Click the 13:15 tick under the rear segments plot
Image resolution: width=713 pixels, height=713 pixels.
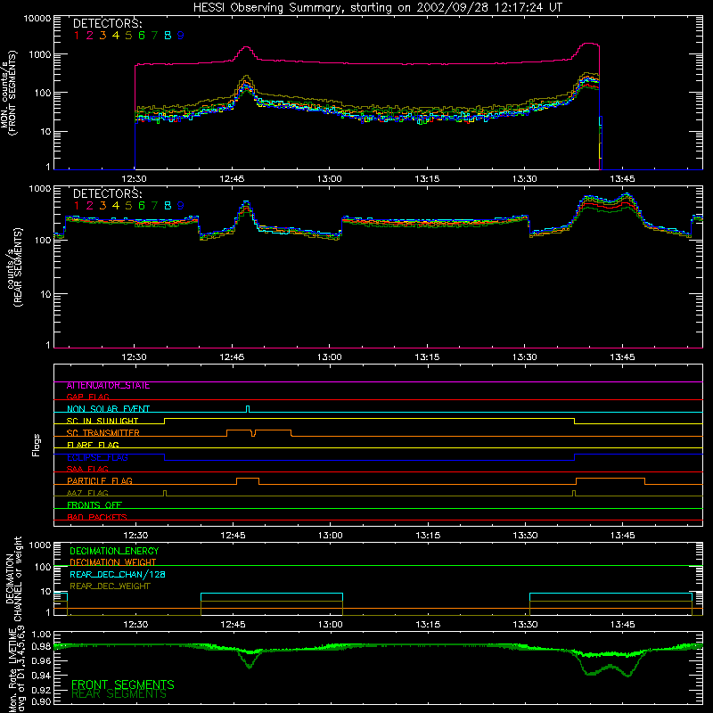pos(427,357)
